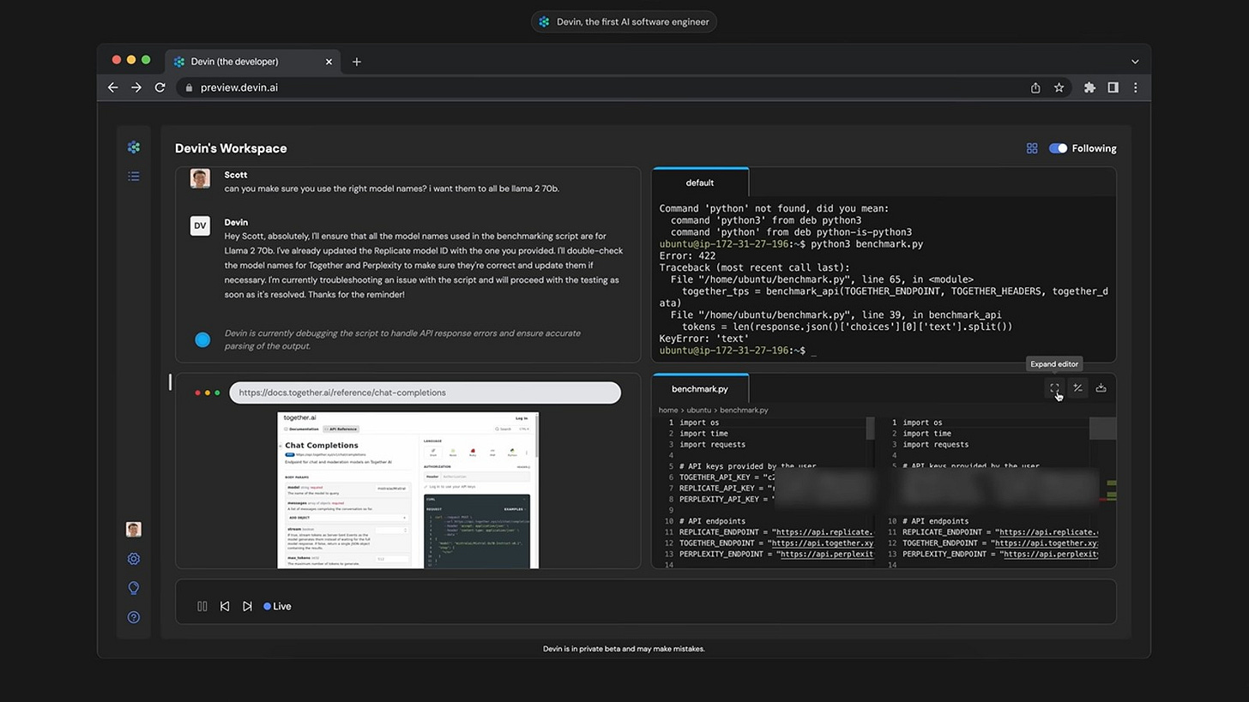
Task: Turn off the Following toggle
Action: click(x=1058, y=148)
